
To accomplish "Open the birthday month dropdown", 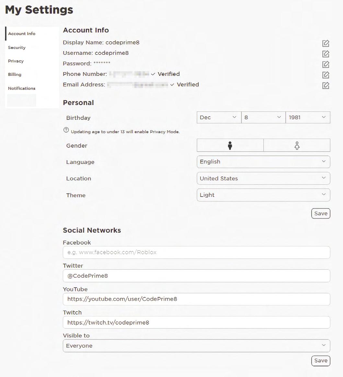I will tap(219, 117).
